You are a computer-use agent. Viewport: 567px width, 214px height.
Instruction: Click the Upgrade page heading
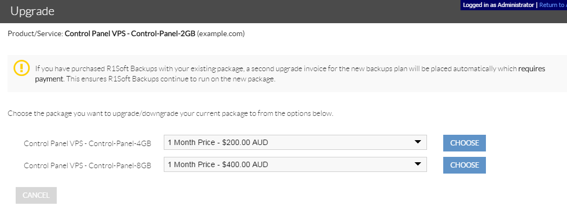click(x=32, y=11)
